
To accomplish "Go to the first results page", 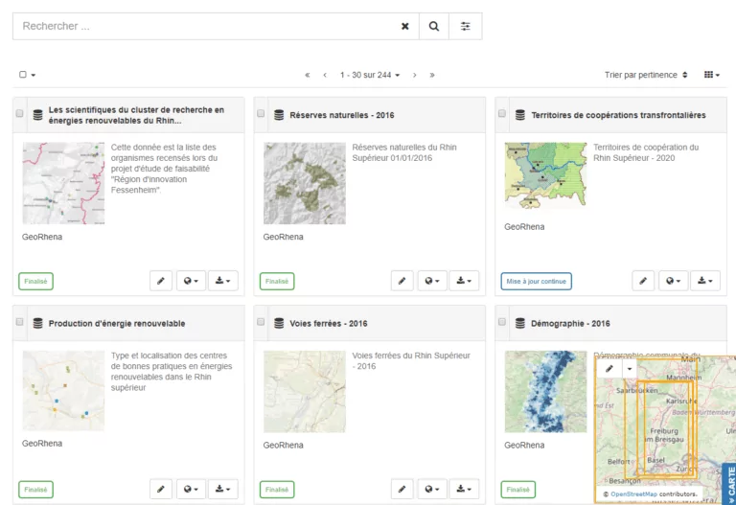I will [x=308, y=75].
